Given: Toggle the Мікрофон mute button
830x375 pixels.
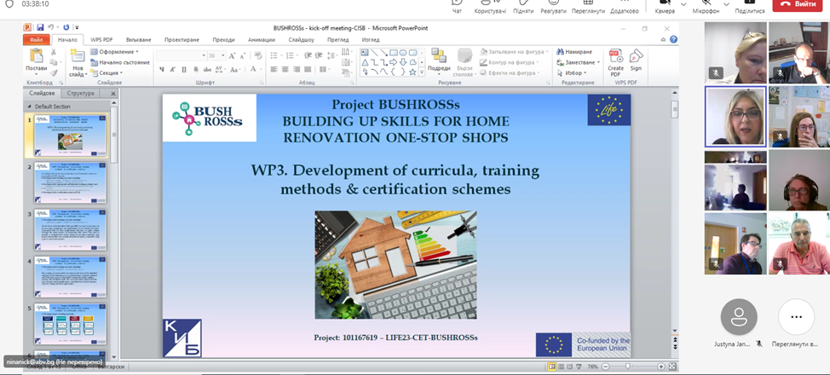Looking at the screenshot, I should tap(706, 6).
